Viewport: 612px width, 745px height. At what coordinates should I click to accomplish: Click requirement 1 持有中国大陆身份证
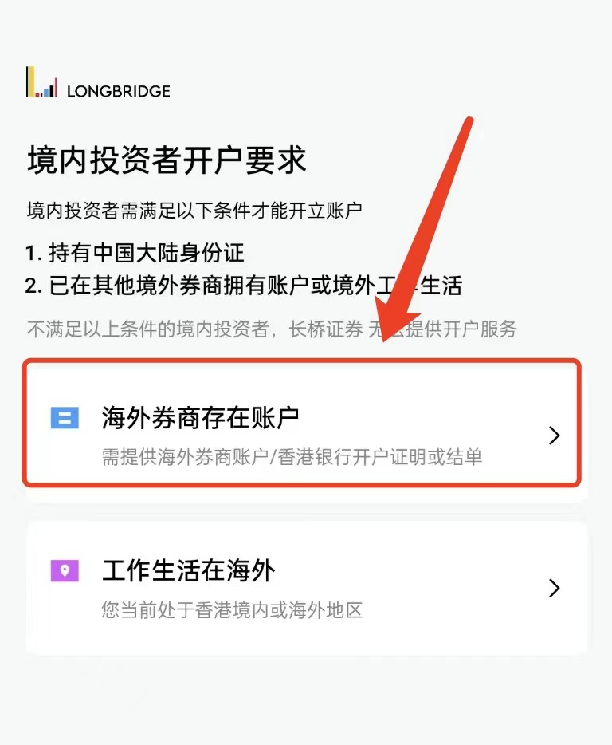coord(135,253)
